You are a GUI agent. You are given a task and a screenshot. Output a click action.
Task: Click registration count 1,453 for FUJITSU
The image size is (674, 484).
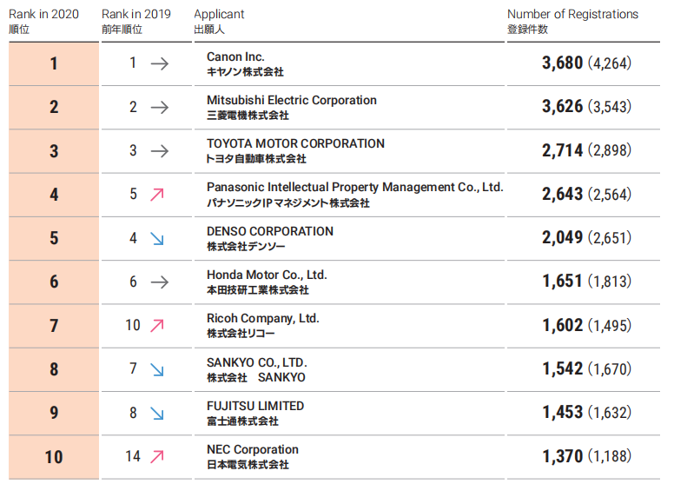pos(562,412)
